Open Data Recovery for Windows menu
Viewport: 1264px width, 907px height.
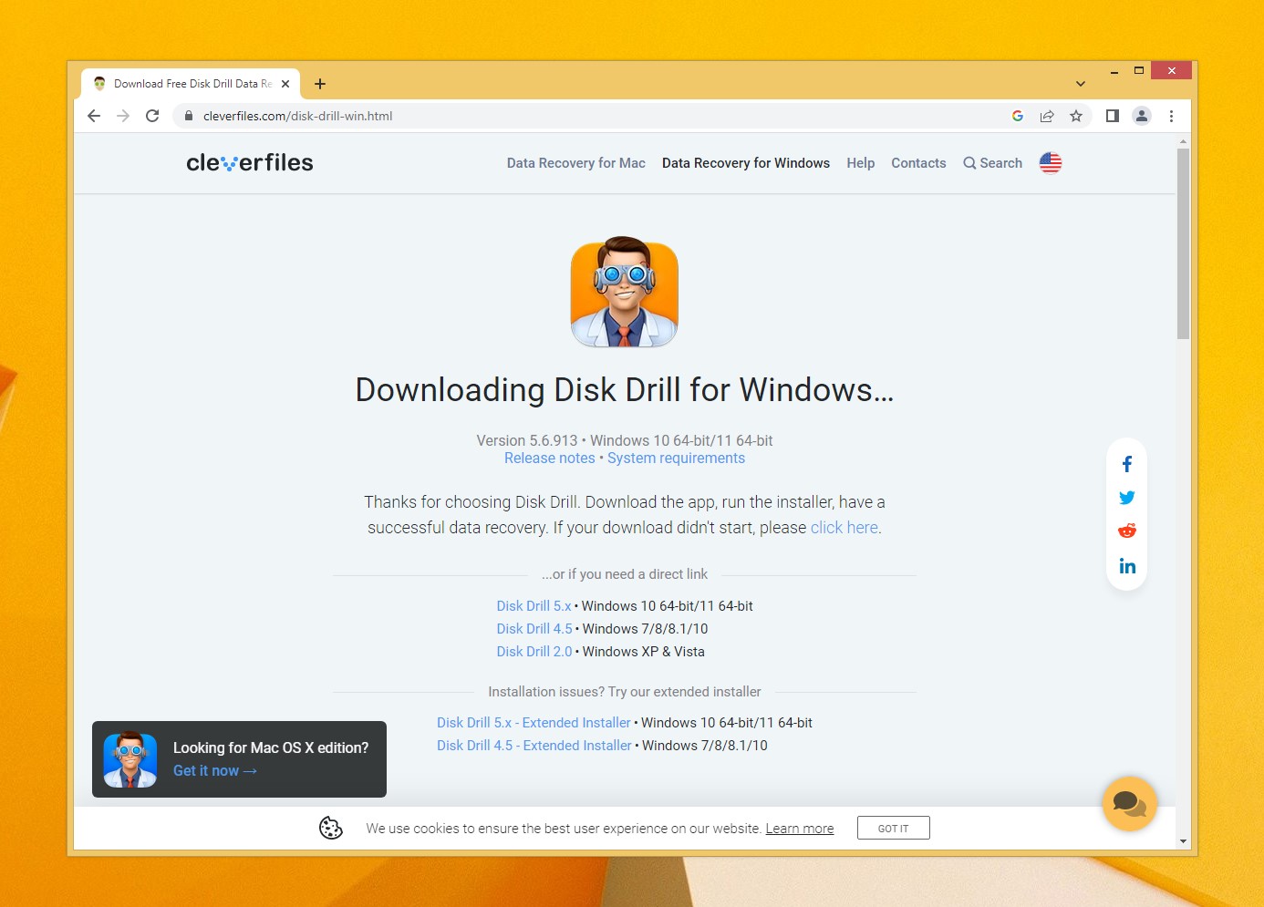pyautogui.click(x=746, y=163)
